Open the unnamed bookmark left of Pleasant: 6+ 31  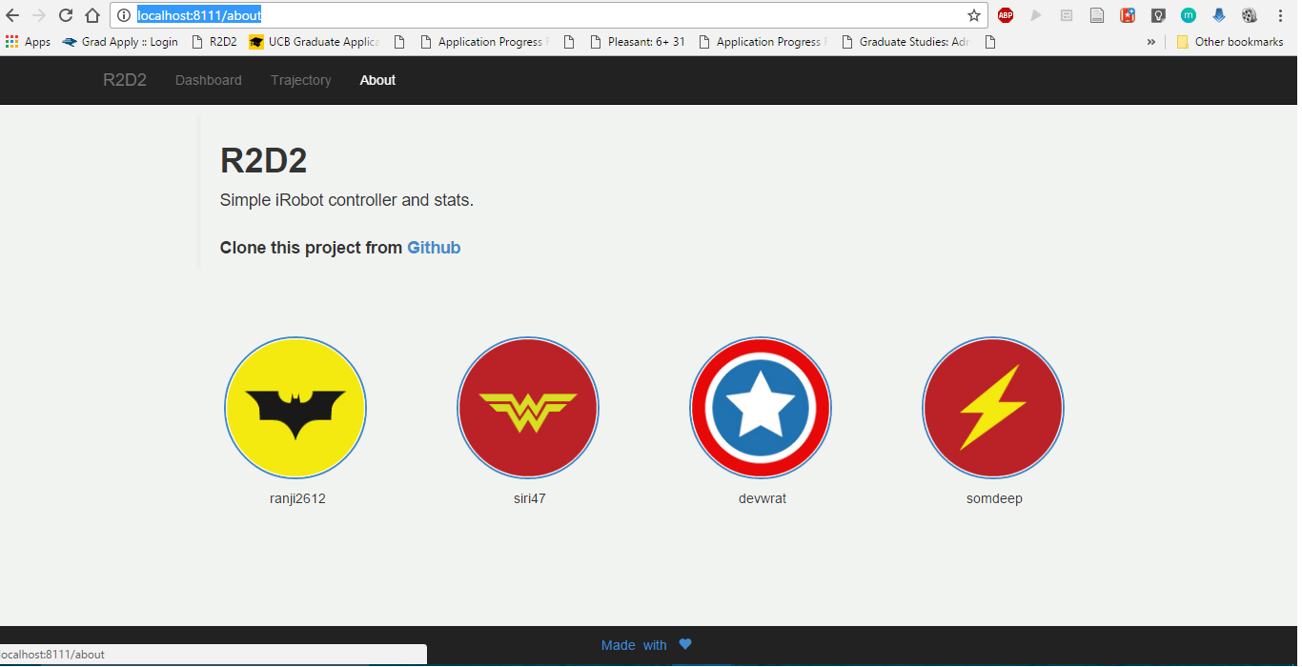pos(569,42)
